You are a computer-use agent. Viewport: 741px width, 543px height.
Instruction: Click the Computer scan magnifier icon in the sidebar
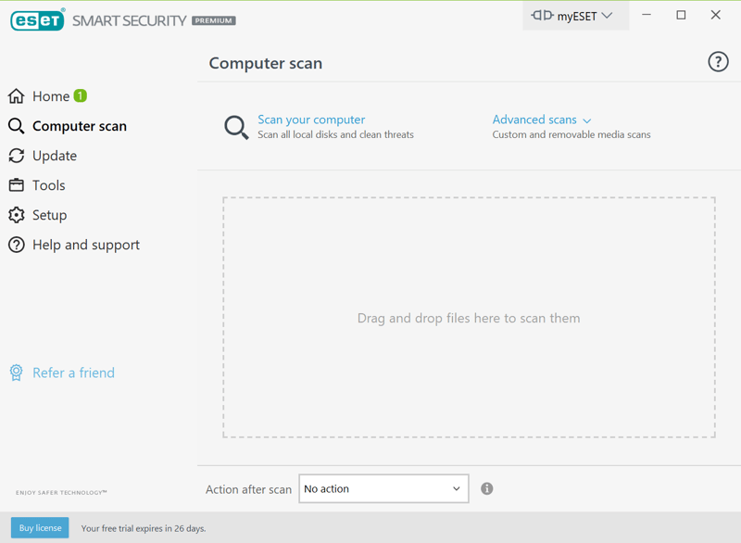[16, 126]
